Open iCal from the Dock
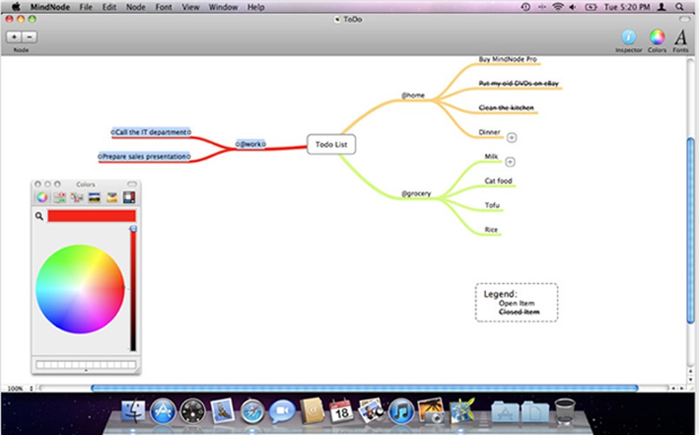Image resolution: width=699 pixels, height=435 pixels. pyautogui.click(x=341, y=410)
